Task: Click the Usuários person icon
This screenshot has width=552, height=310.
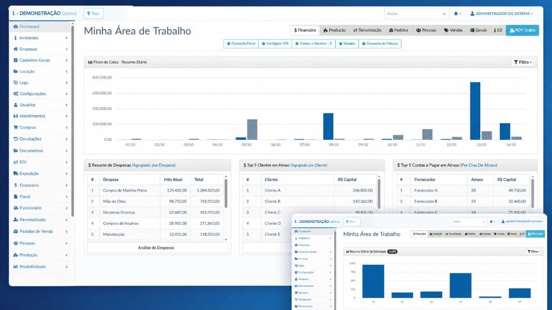Action: [x=16, y=105]
